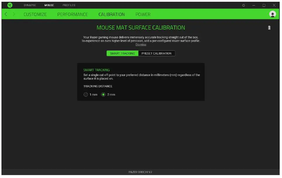282x178 pixels.
Task: Close the Razer Synapse window
Action: pos(274,5)
